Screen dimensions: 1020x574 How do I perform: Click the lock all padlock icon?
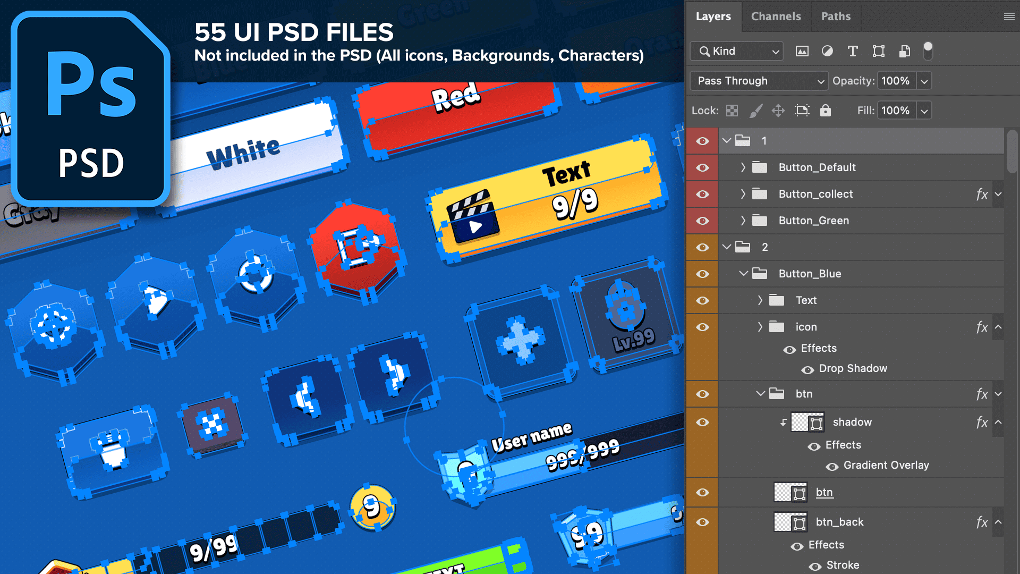click(825, 111)
